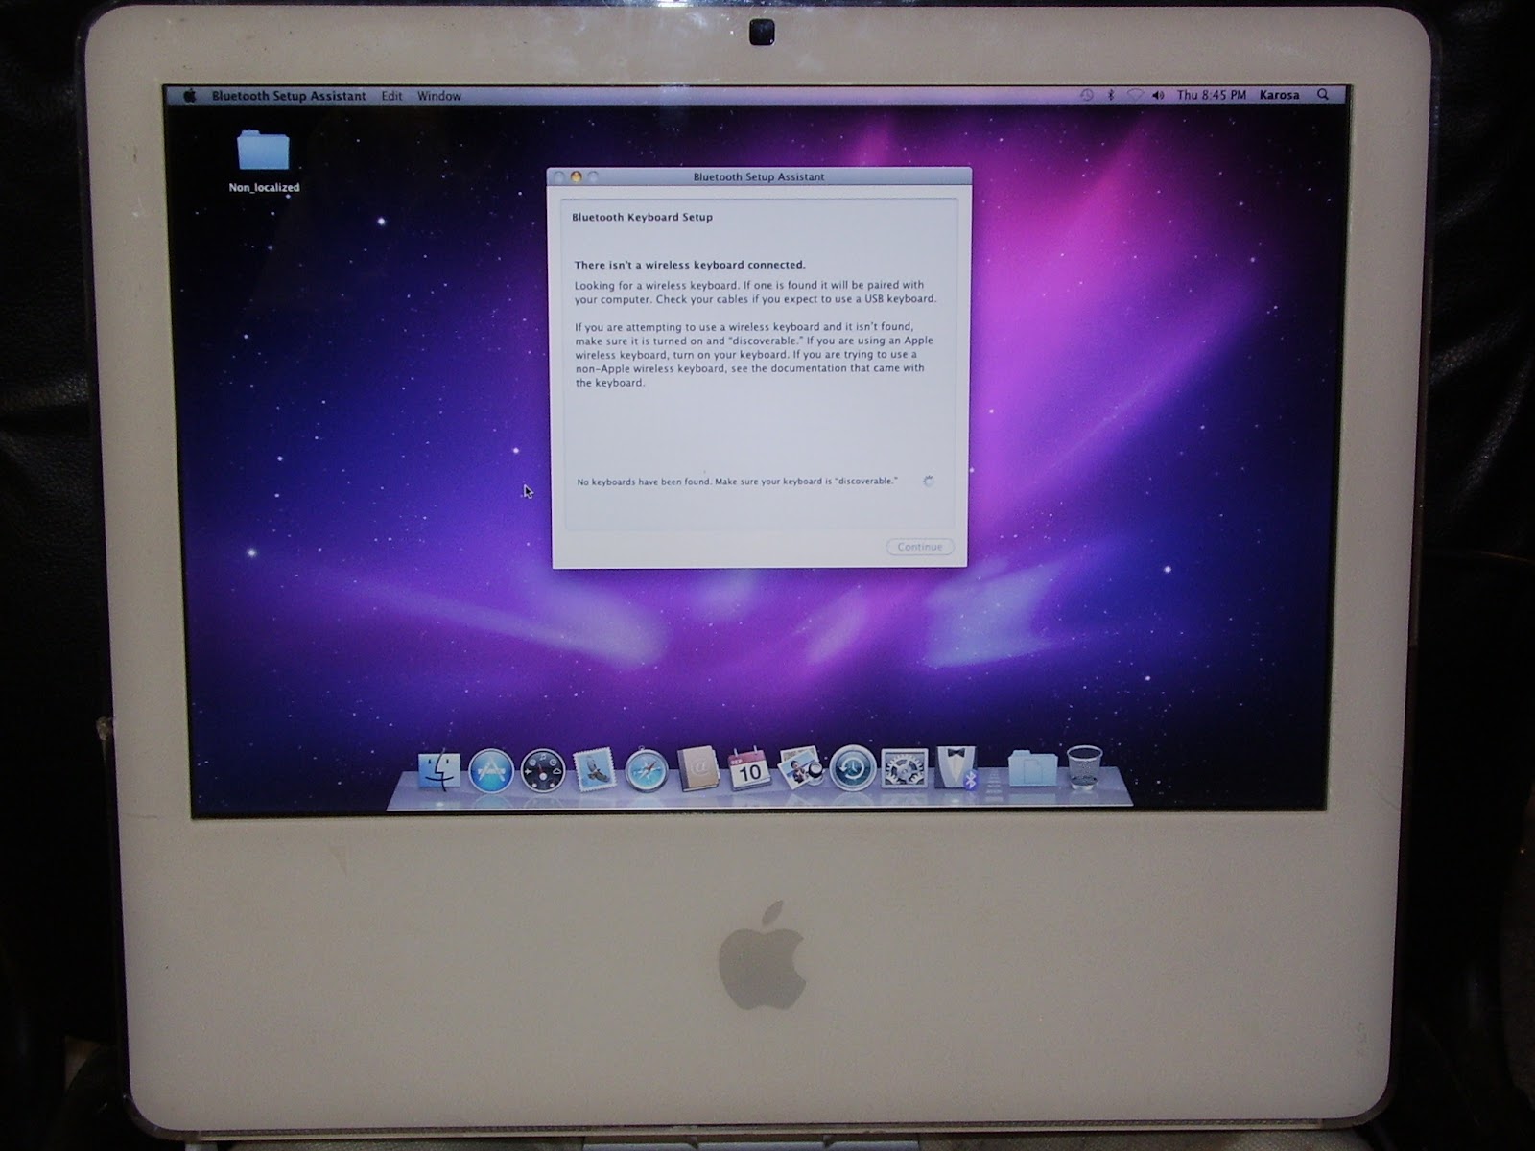
Task: Open Spotlight search magnifier
Action: pos(1323,94)
